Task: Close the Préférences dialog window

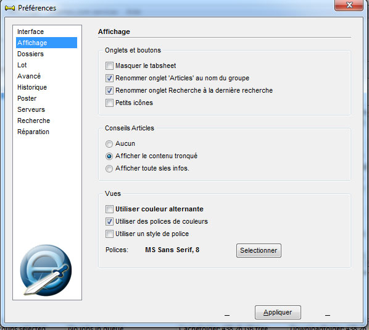Action: (x=349, y=5)
